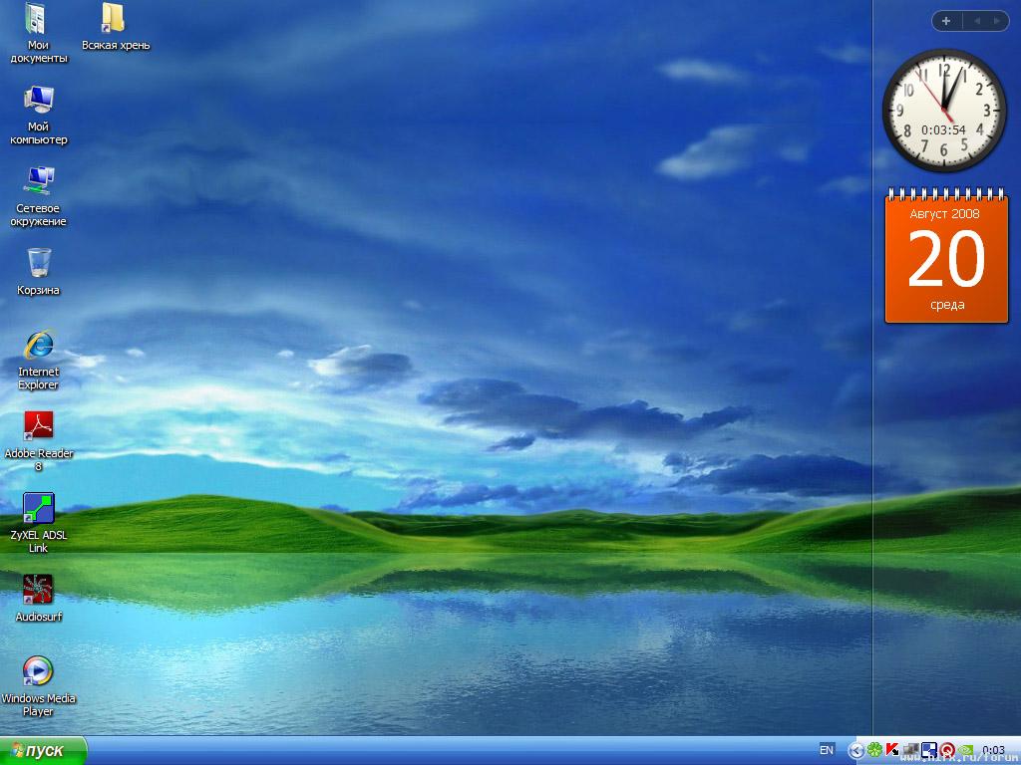Open the NVIDIA settings tray icon
Viewport: 1021px width, 765px height.
[x=965, y=749]
